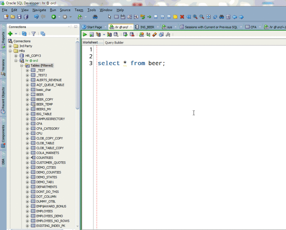The height and width of the screenshot is (230, 286).
Task: Select the EMPLOYEES table in the tree
Action: click(44, 211)
